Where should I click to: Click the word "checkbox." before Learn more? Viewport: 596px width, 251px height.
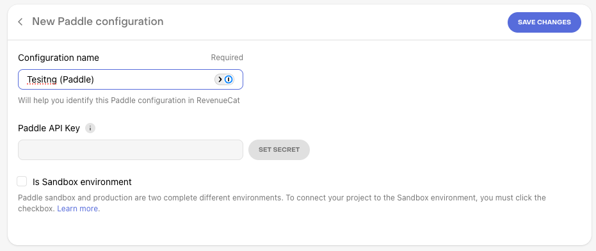coord(36,209)
